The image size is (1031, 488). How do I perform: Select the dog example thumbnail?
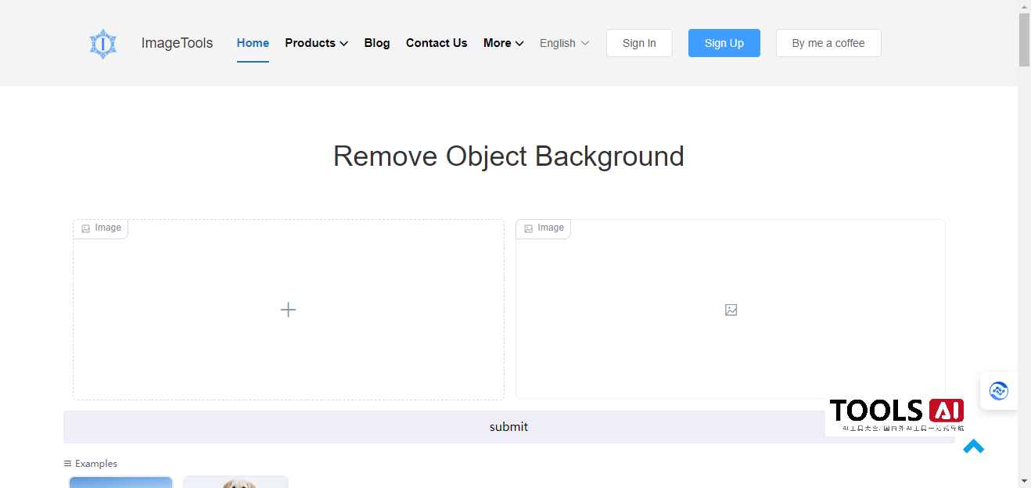235,483
